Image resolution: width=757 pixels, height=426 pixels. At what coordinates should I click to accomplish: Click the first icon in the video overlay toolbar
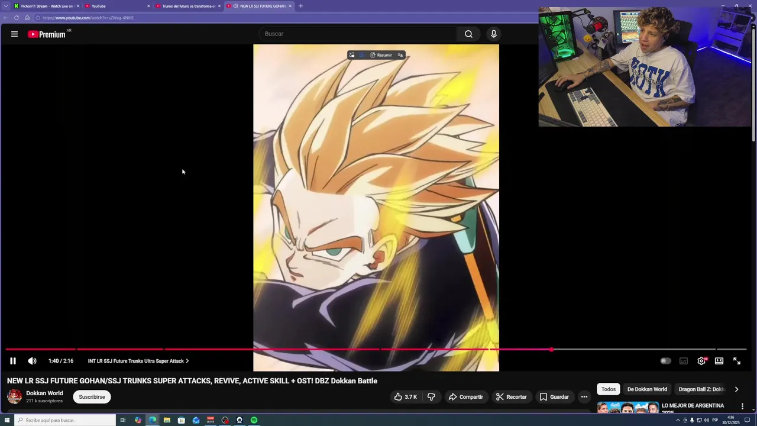pos(351,55)
